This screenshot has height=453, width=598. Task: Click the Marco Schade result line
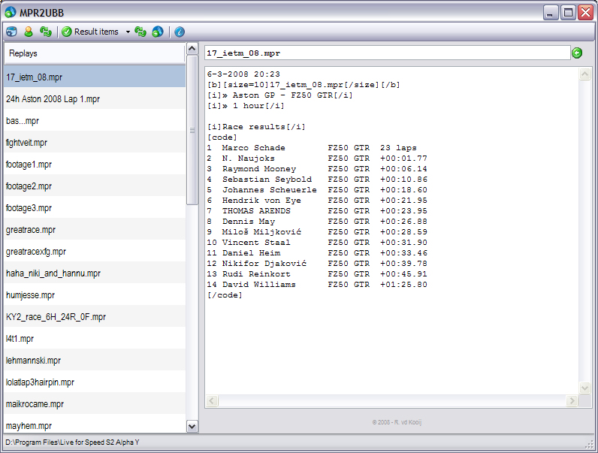(312, 147)
